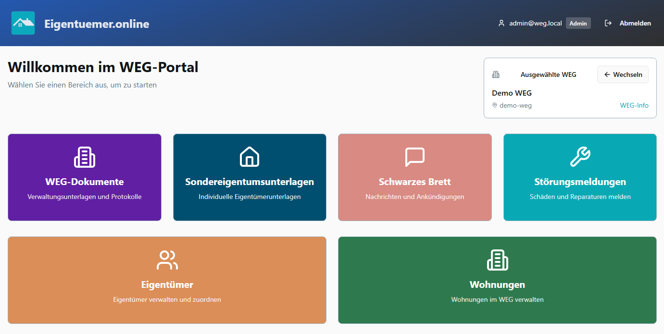This screenshot has height=334, width=664.
Task: Click the speech bubble icon on Schwarzes Brett
Action: pos(414,157)
